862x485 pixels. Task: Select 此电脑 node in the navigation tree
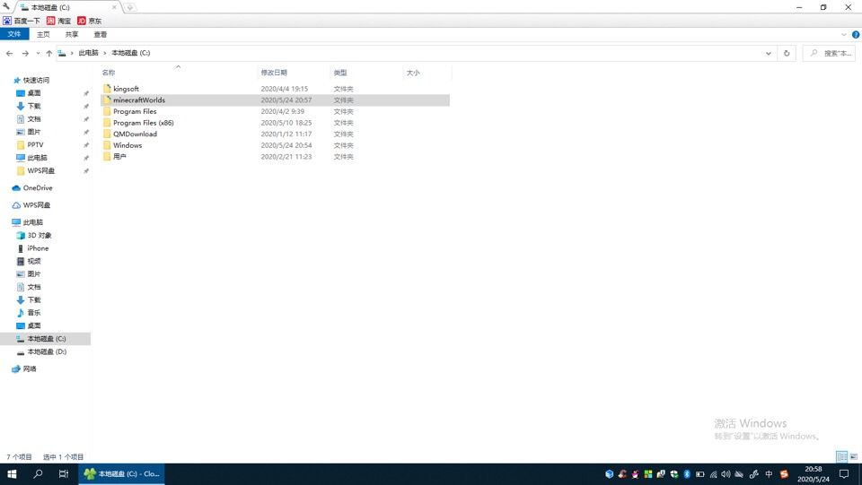pyautogui.click(x=33, y=222)
